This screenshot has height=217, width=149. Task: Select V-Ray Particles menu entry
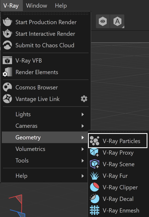(118, 141)
